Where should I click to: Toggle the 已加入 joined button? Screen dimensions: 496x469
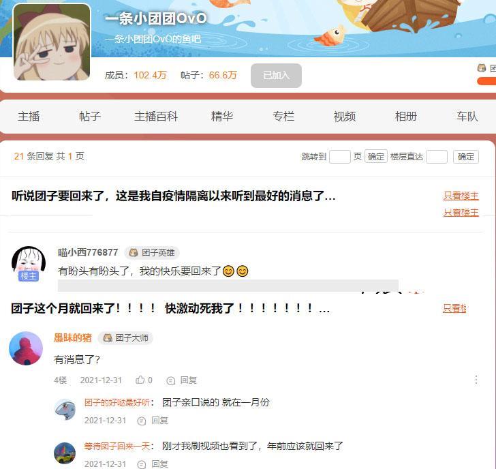276,75
